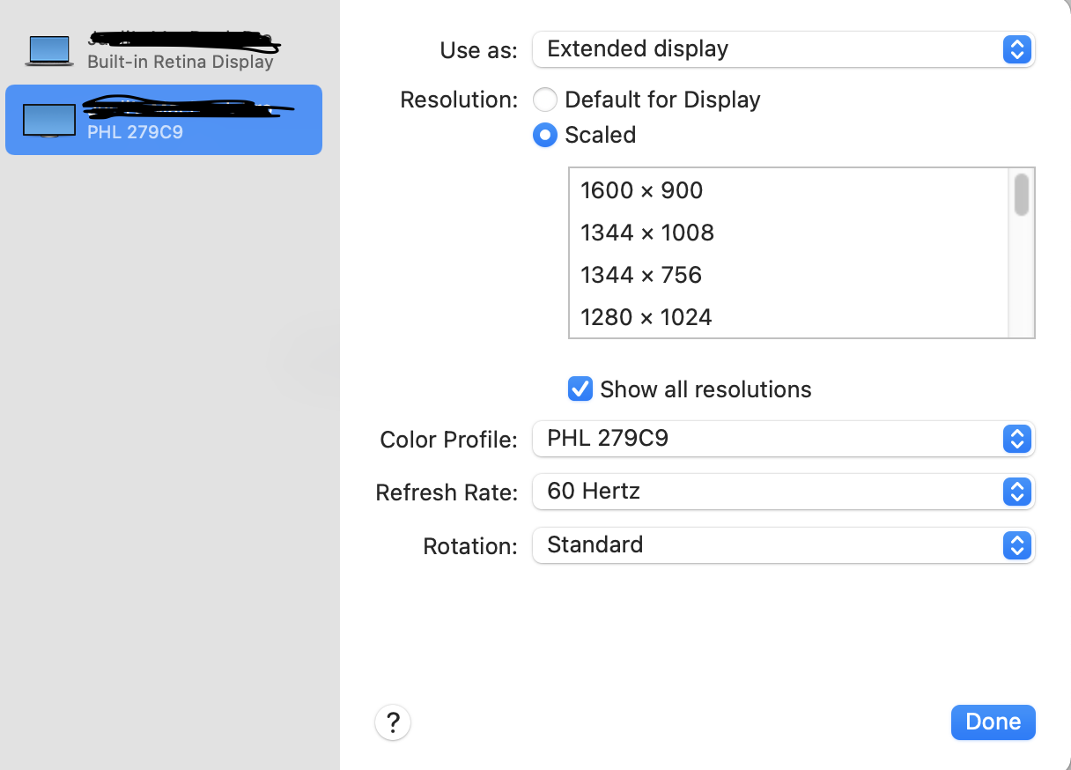Select Default for Display resolution option

coord(545,100)
